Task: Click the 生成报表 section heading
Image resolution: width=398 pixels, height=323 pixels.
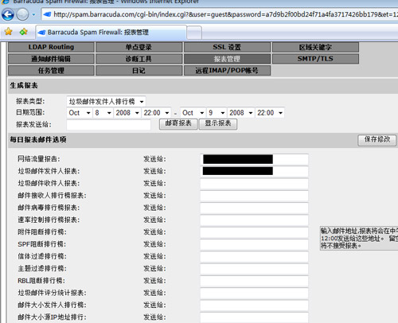Action: (x=24, y=85)
